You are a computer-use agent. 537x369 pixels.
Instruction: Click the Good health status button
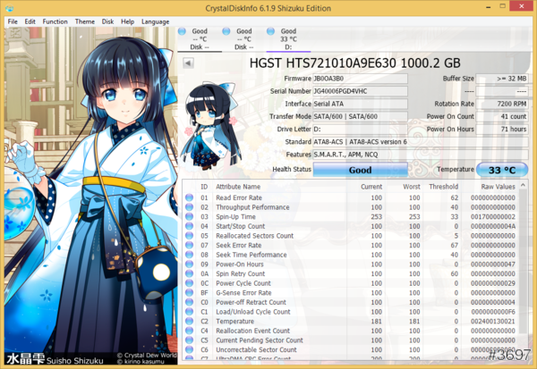tap(360, 170)
